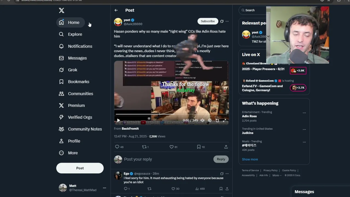This screenshot has height=197, width=350.
Task: Expand the More menu in sidebar
Action: click(69, 153)
